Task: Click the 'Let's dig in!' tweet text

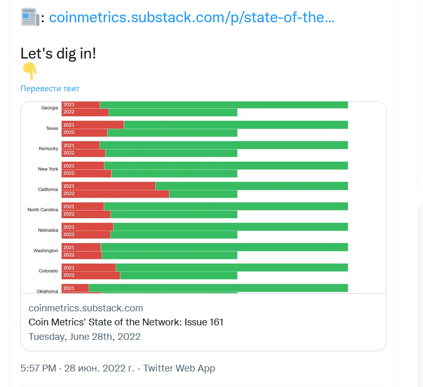Action: point(58,53)
